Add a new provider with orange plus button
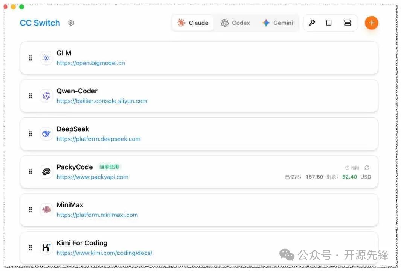Viewport: 401px width, 271px height. (x=371, y=23)
